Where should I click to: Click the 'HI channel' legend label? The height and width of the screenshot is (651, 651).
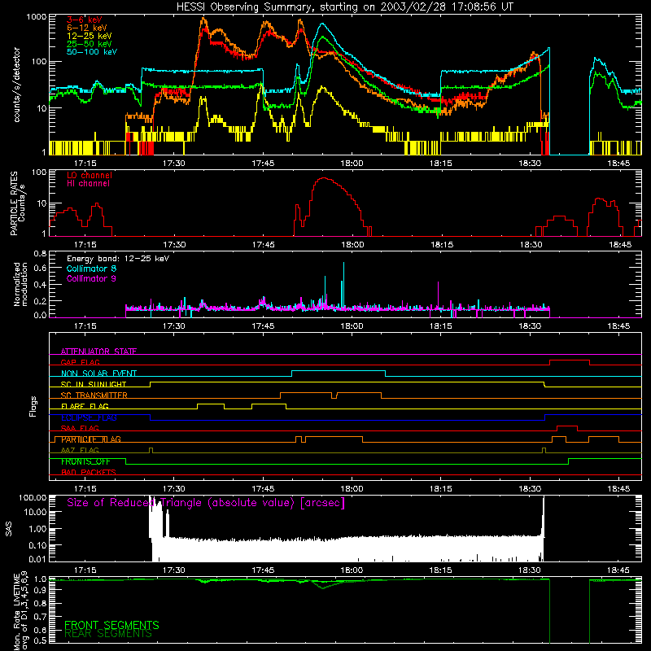pyautogui.click(x=88, y=183)
